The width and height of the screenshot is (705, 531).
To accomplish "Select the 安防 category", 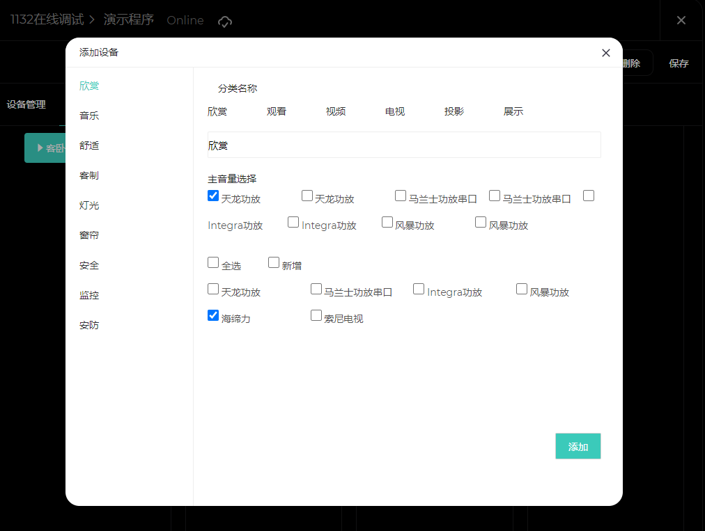I will tap(89, 325).
